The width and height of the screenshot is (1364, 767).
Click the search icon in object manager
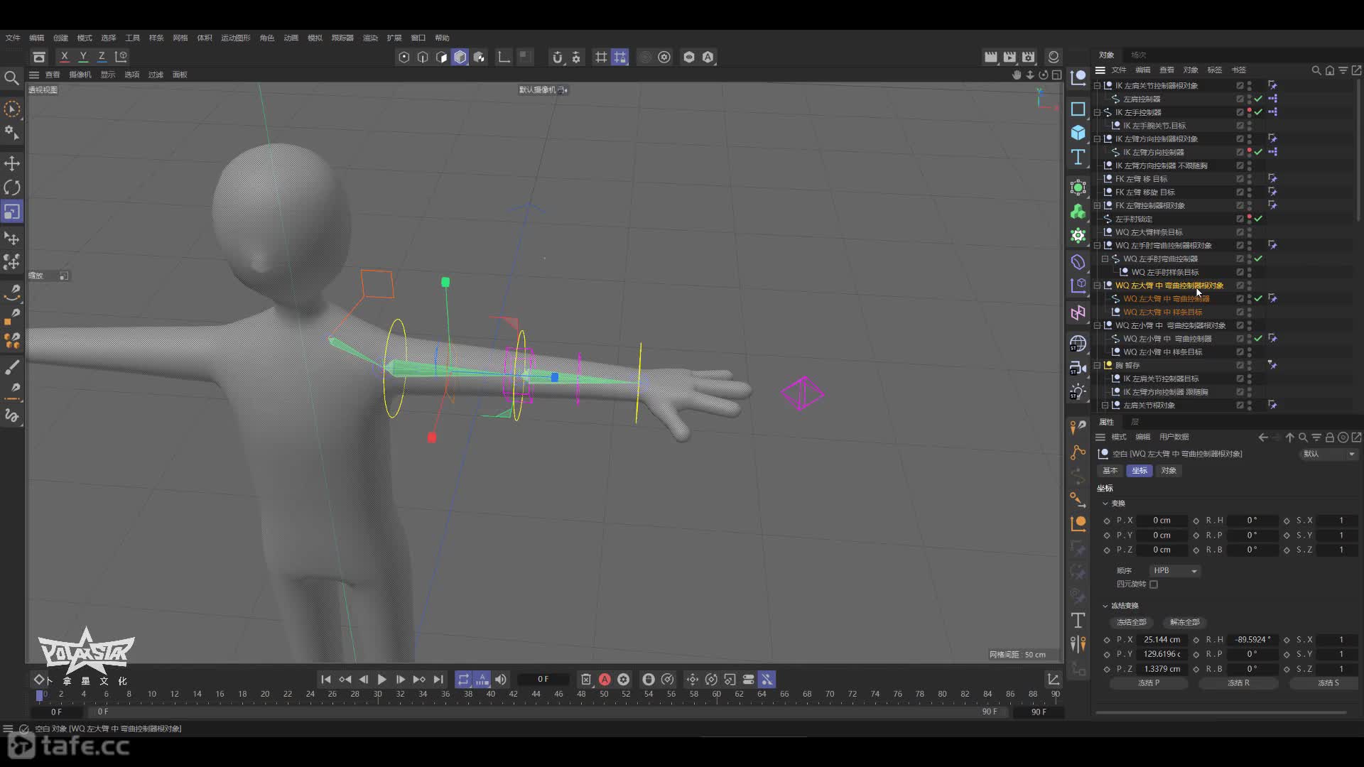point(1316,70)
